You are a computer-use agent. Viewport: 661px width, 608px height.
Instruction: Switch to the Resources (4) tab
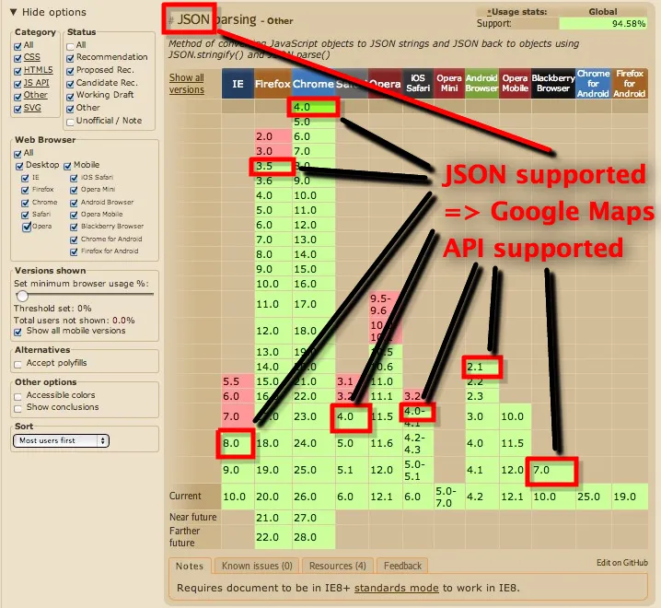(338, 566)
